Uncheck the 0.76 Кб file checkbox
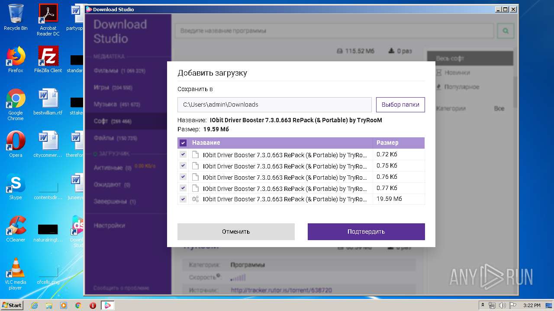This screenshot has width=554, height=311. click(x=183, y=177)
